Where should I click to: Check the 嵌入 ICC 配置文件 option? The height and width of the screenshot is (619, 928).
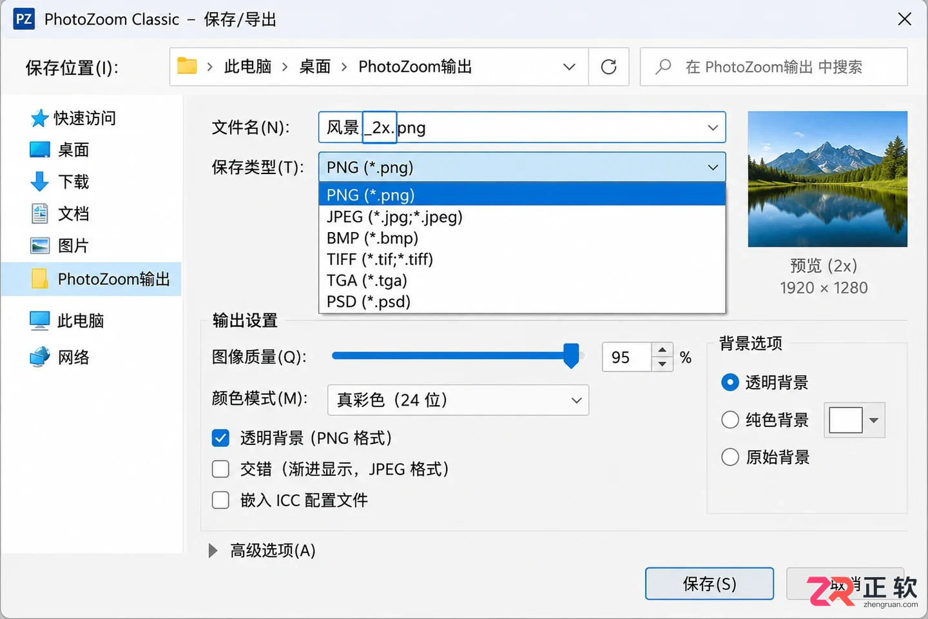220,500
